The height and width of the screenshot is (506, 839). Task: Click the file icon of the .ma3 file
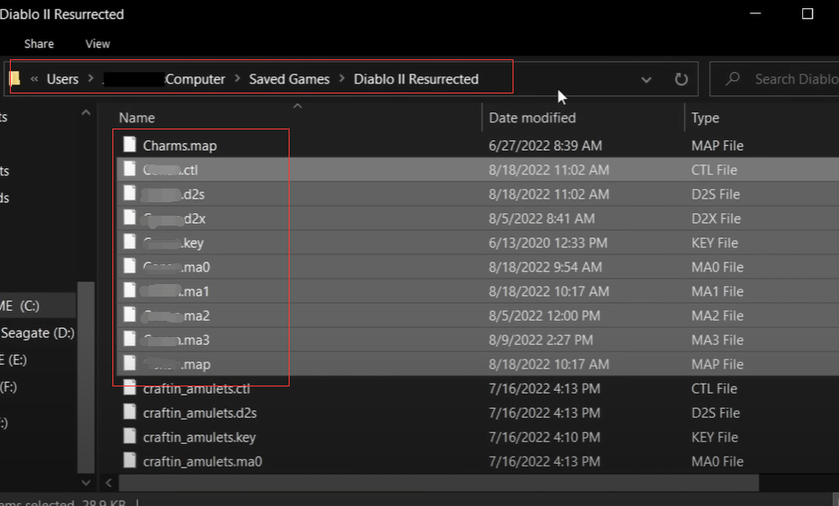[x=129, y=339]
